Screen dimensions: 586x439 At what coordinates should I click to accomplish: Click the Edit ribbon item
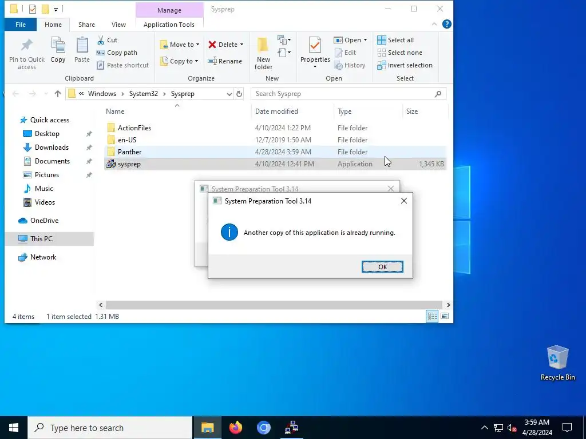click(345, 53)
